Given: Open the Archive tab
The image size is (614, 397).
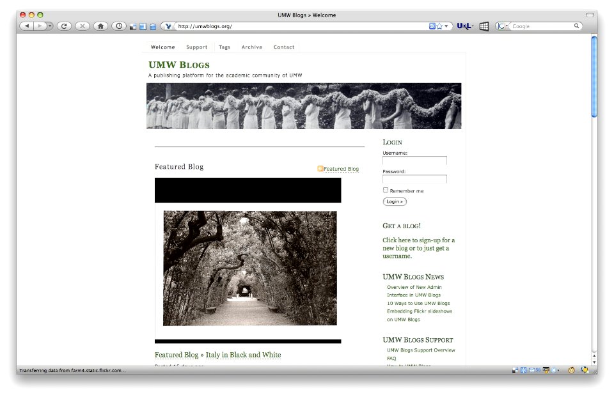Looking at the screenshot, I should tap(252, 47).
